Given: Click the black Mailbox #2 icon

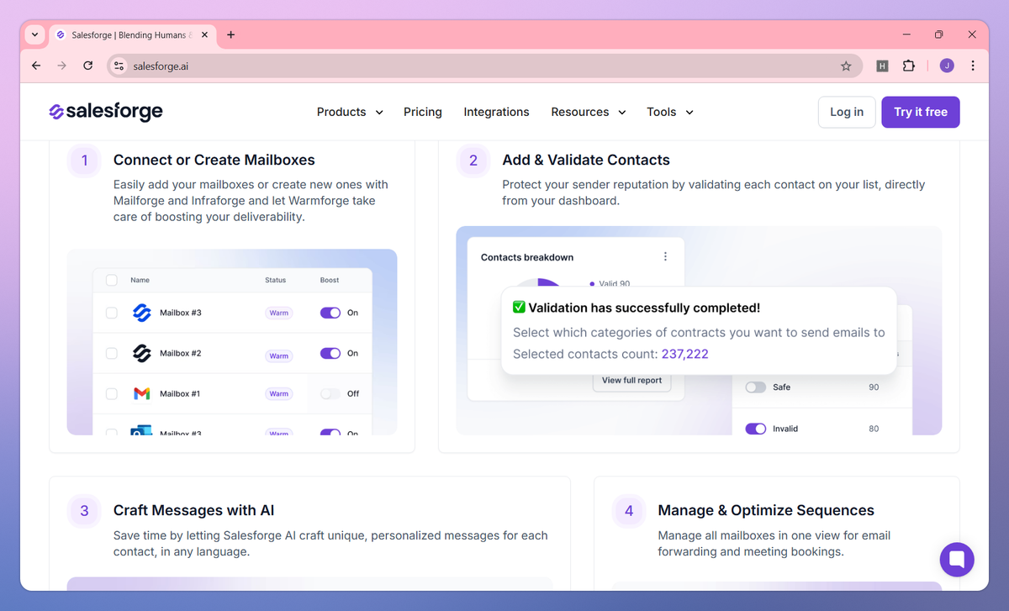Looking at the screenshot, I should pos(141,353).
